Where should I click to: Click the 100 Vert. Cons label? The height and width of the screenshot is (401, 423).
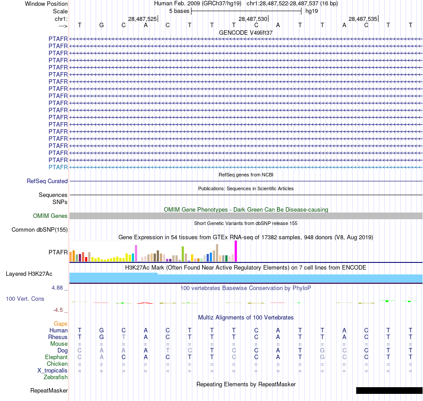(x=25, y=299)
